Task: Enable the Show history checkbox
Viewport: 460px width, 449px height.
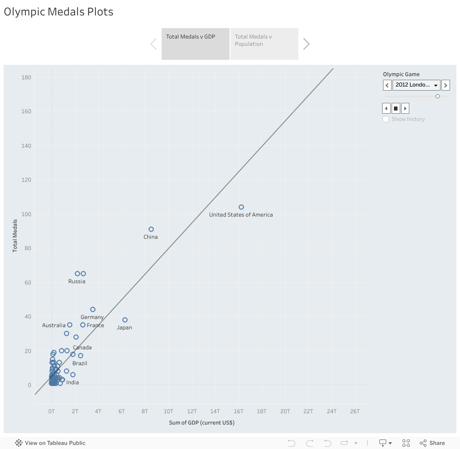Action: click(386, 119)
